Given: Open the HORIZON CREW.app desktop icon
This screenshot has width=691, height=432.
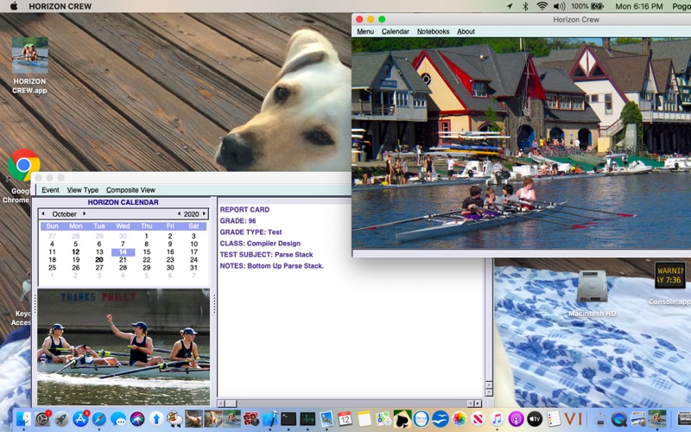Looking at the screenshot, I should point(30,55).
